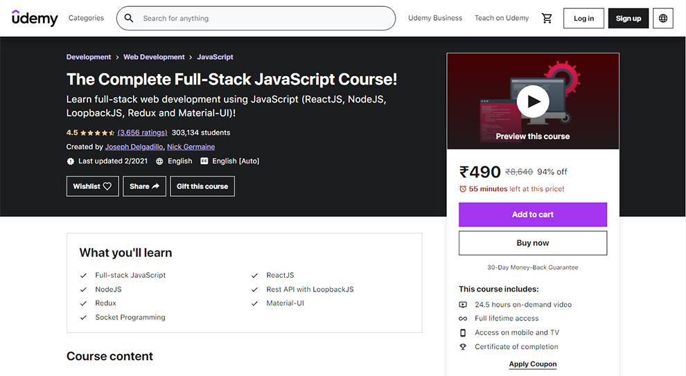The width and height of the screenshot is (686, 376).
Task: Open language selector globe button
Action: [663, 18]
